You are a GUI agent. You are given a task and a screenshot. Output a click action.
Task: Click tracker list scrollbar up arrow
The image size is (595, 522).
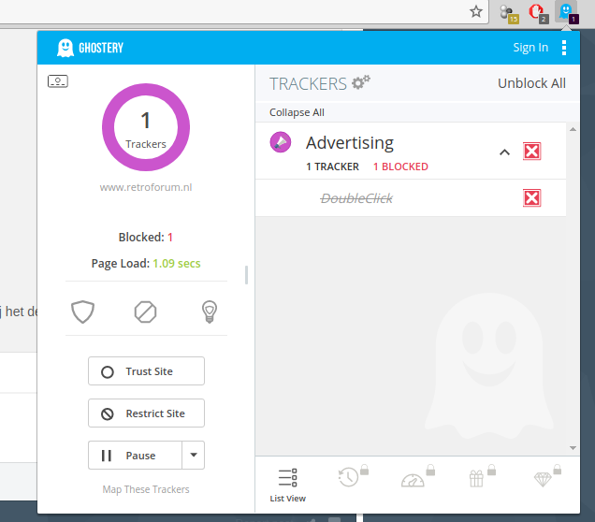[x=573, y=129]
